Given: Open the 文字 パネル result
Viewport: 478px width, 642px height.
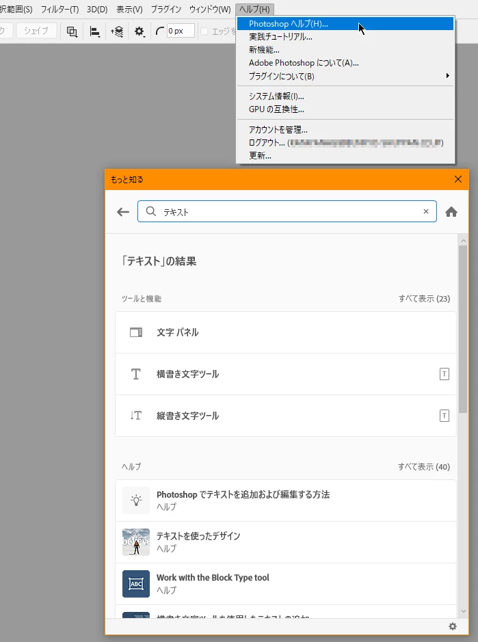Looking at the screenshot, I should [x=286, y=332].
